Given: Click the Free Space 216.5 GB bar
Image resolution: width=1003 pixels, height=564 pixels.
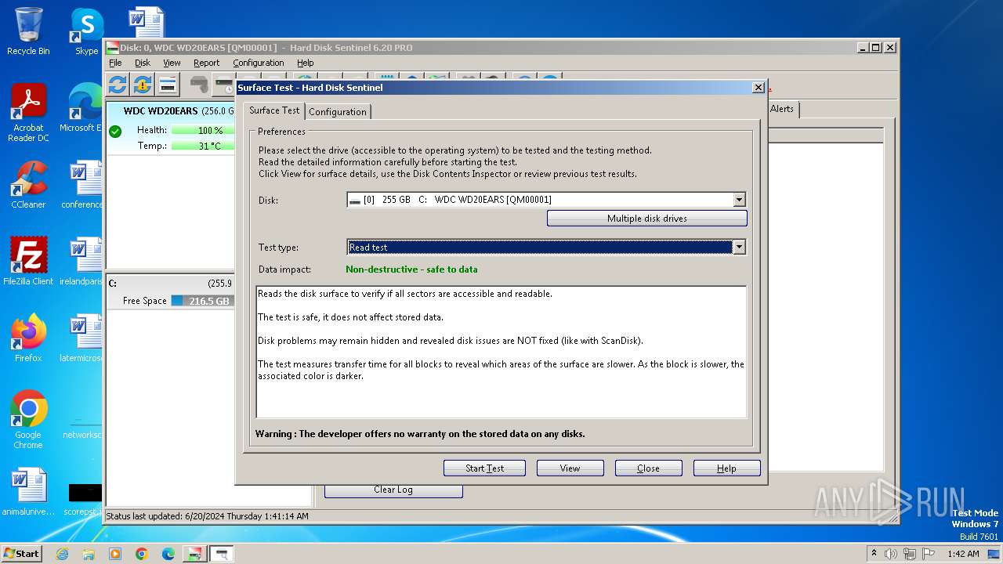Looking at the screenshot, I should pos(202,301).
